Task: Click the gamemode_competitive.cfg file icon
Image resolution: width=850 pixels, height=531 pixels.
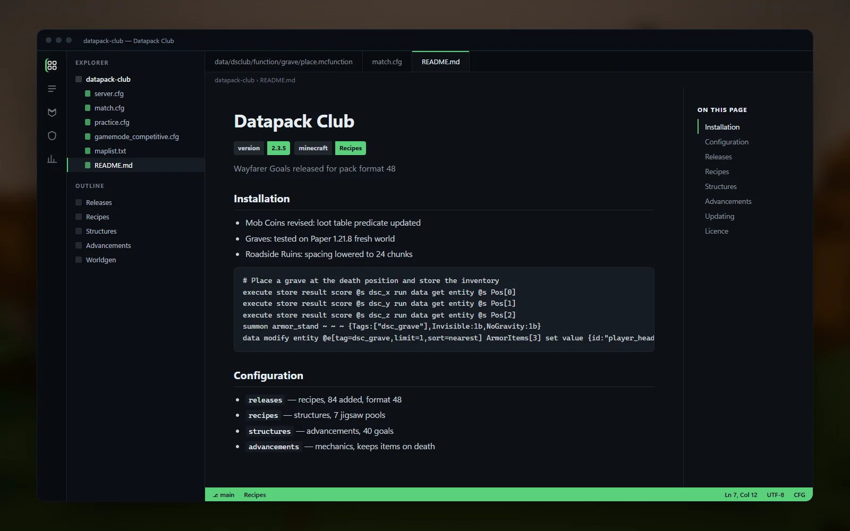Action: [x=88, y=136]
